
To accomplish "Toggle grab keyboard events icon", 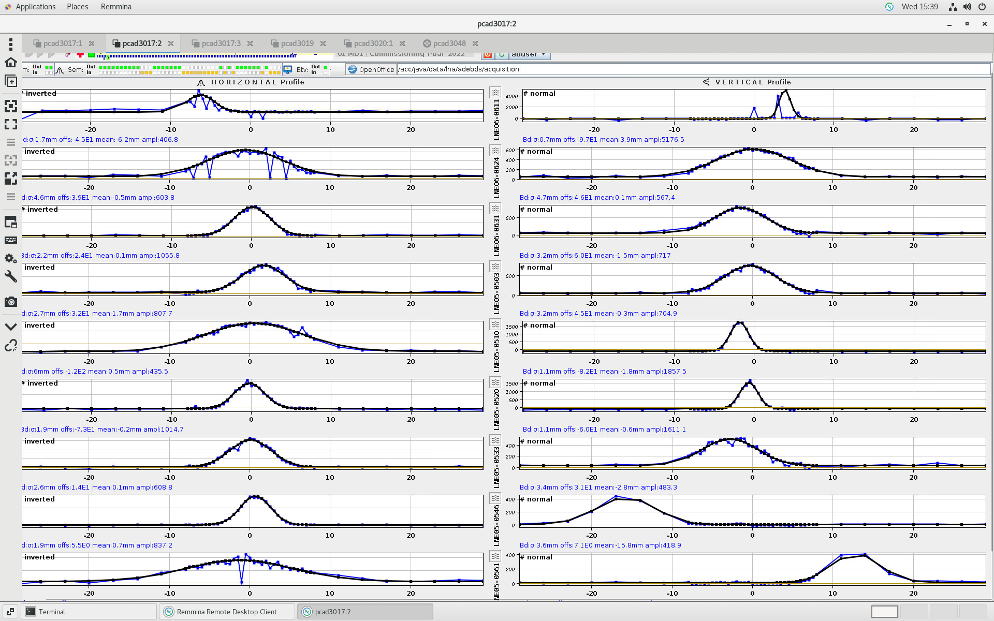I will tap(10, 240).
